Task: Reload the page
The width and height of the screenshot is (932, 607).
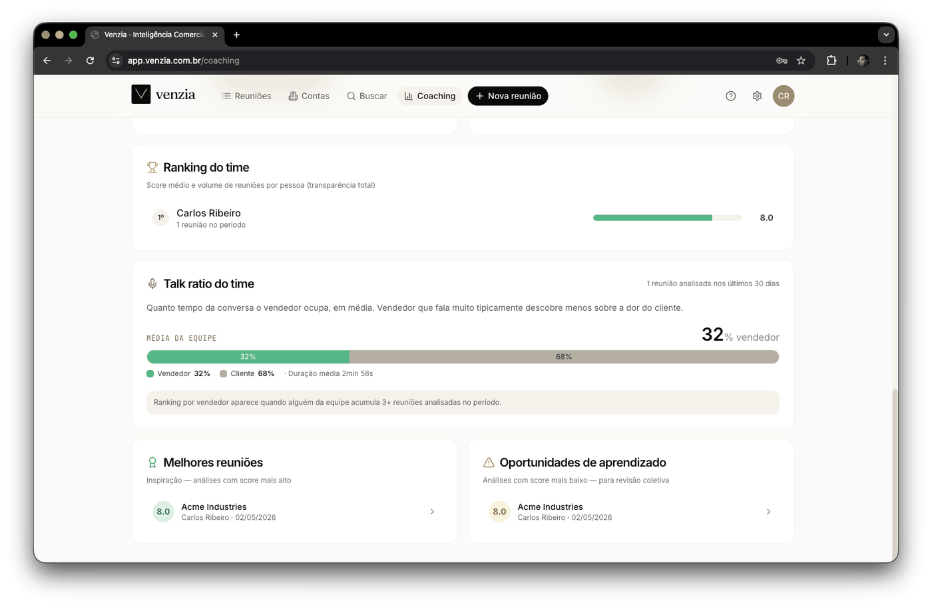Action: [90, 61]
